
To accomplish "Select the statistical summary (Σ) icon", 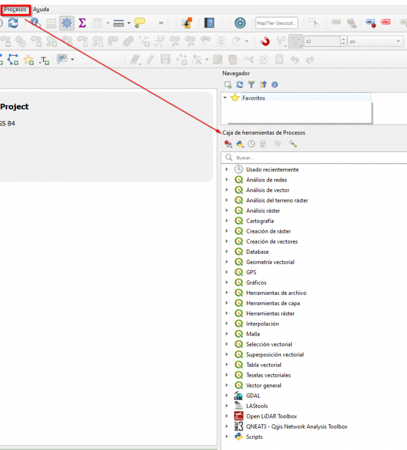I will click(x=83, y=23).
